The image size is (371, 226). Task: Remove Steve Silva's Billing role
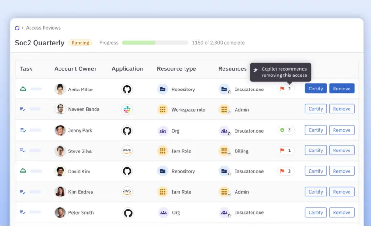pyautogui.click(x=341, y=151)
